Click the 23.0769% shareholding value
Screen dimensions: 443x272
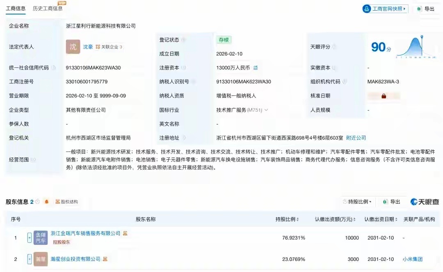[294, 259]
